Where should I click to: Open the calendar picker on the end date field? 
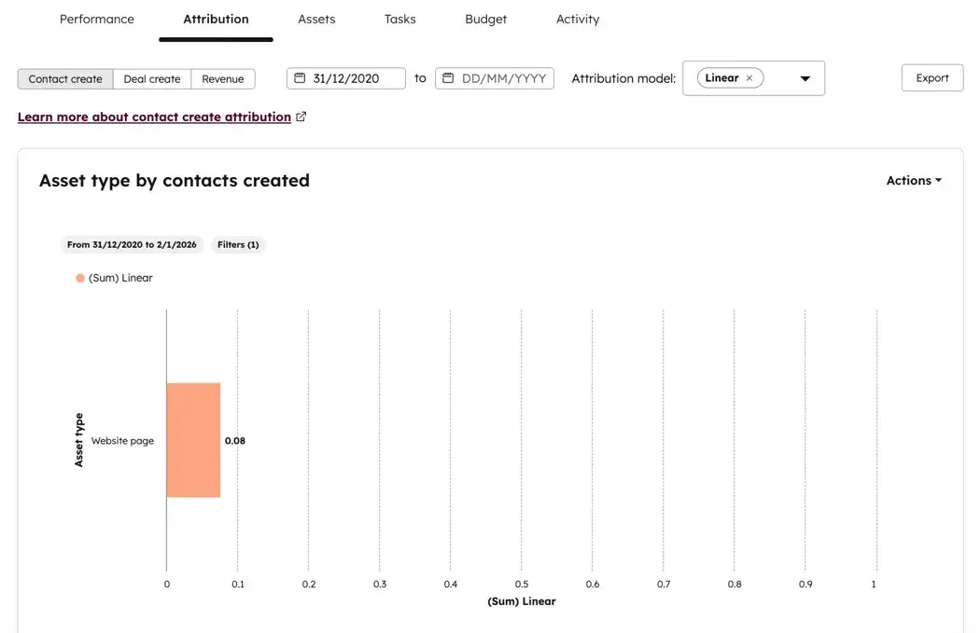448,77
